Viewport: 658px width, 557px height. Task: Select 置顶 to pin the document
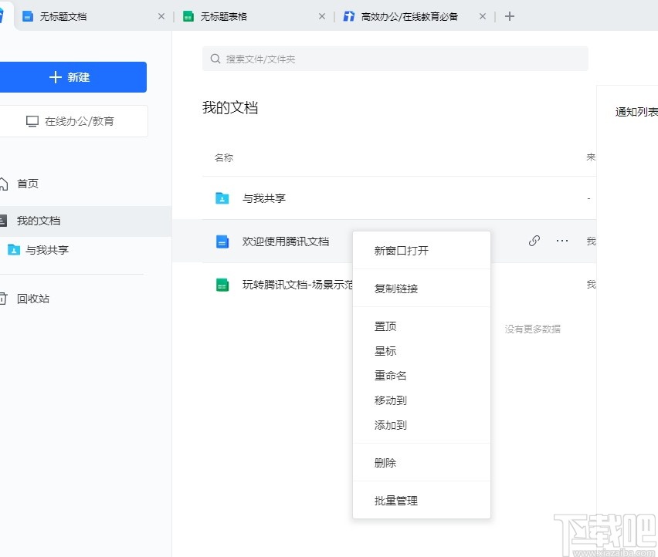[385, 326]
